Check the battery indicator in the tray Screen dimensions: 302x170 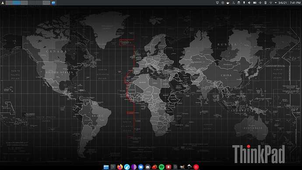[255, 3]
